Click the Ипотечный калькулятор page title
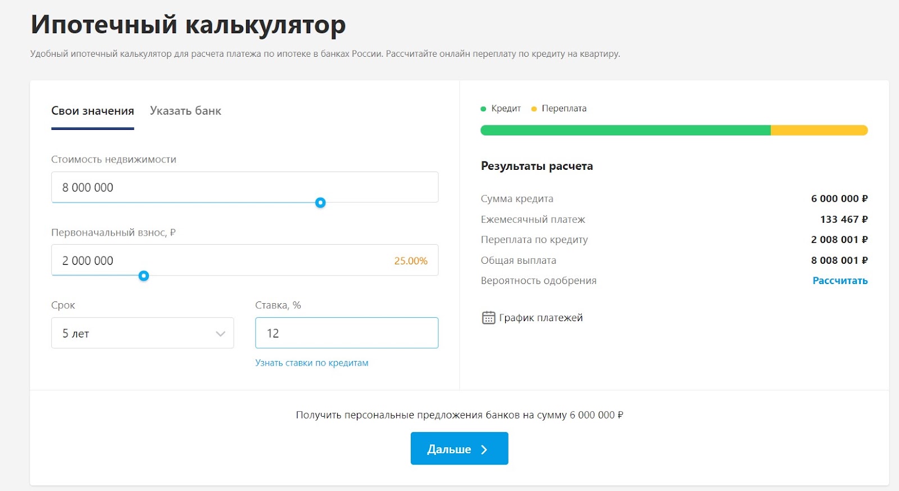 188,25
